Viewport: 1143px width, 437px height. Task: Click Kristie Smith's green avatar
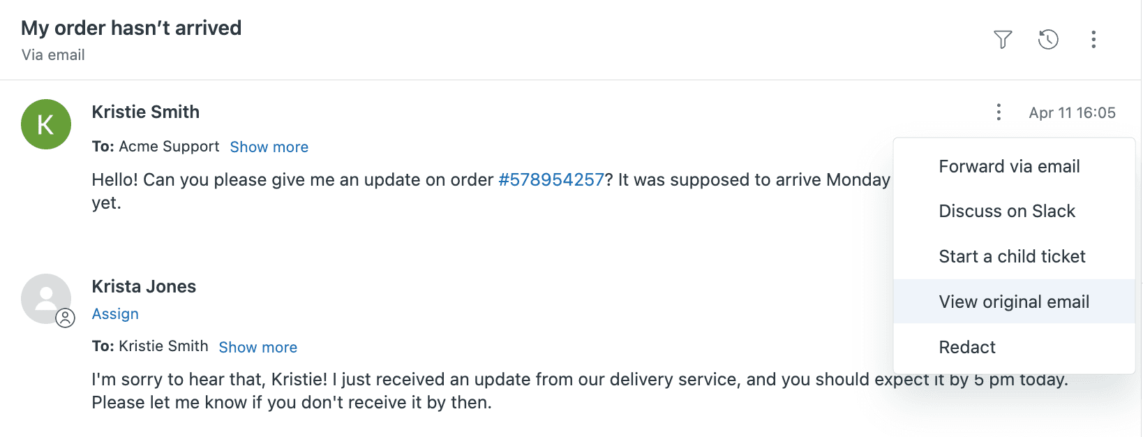pos(45,124)
